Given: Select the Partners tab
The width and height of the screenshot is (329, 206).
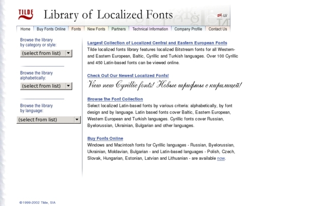Looking at the screenshot, I should click(118, 29).
